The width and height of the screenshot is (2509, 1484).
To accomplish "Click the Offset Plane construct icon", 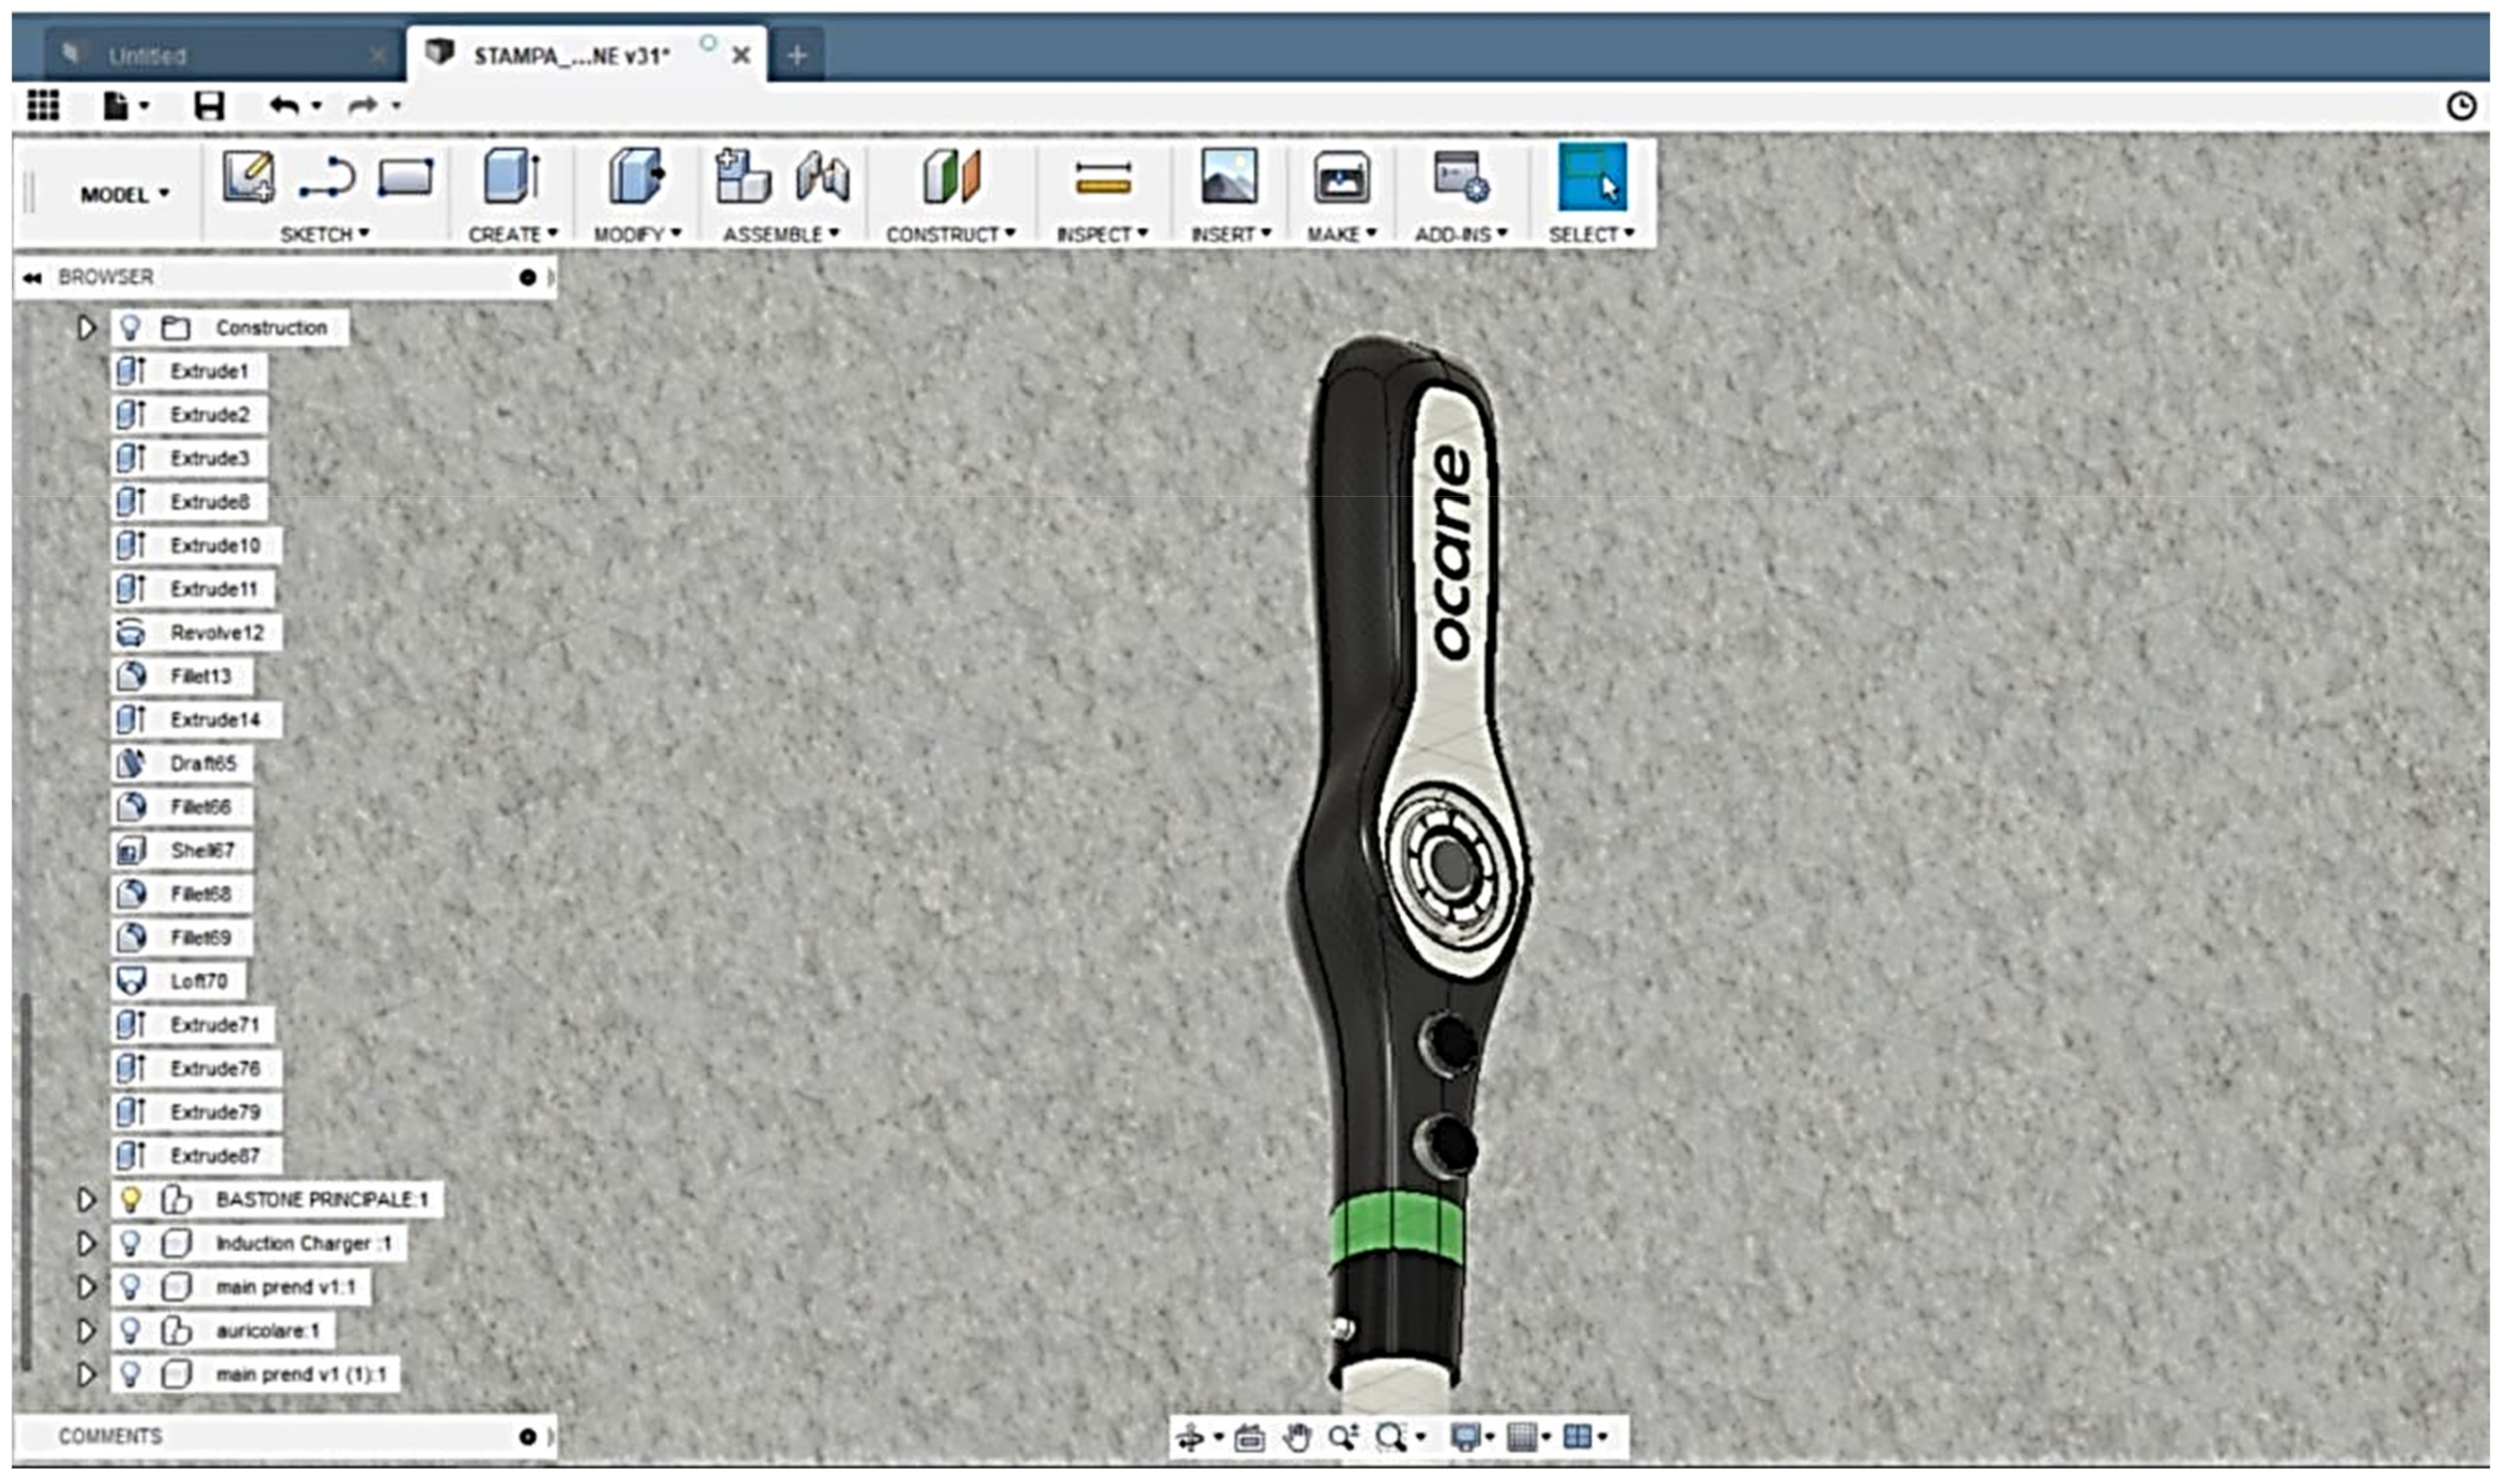I will point(950,178).
